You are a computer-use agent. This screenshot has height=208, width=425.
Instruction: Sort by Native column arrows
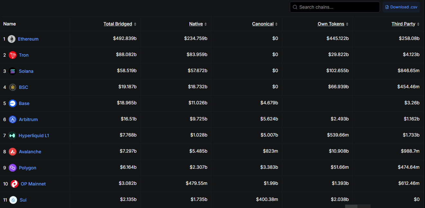(x=206, y=24)
